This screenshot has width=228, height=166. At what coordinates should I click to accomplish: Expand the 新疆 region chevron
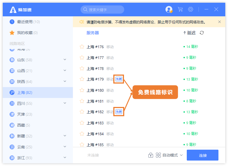65,136
